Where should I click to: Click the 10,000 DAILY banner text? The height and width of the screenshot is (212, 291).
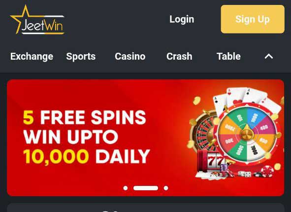(x=87, y=156)
